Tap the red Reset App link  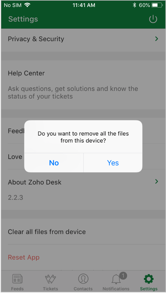tap(24, 257)
